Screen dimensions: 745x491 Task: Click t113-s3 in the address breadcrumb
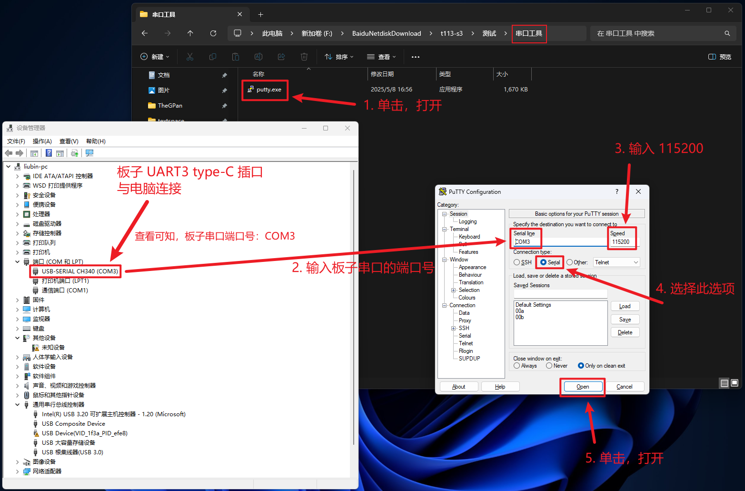451,33
